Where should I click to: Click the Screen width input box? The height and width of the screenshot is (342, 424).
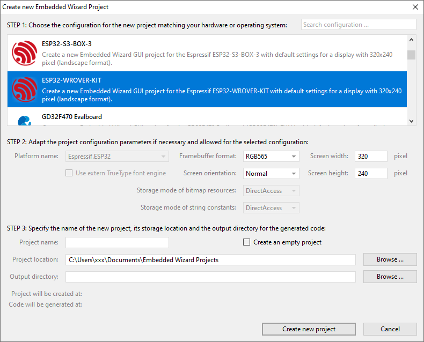pos(370,157)
